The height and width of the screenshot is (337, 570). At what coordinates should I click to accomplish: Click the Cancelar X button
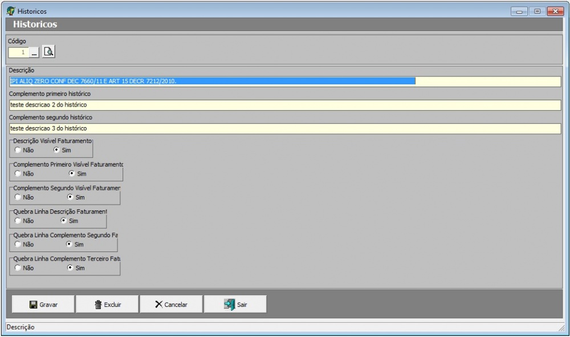click(171, 304)
